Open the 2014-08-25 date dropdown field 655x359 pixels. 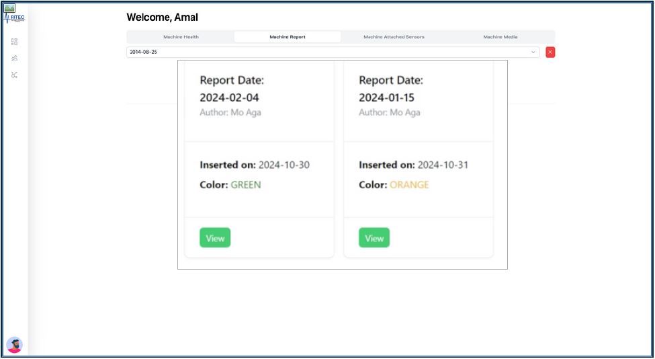329,52
